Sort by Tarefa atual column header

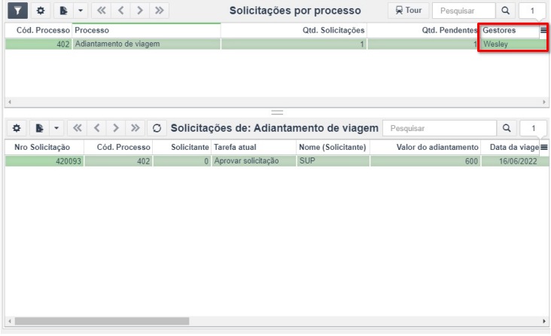(x=254, y=147)
